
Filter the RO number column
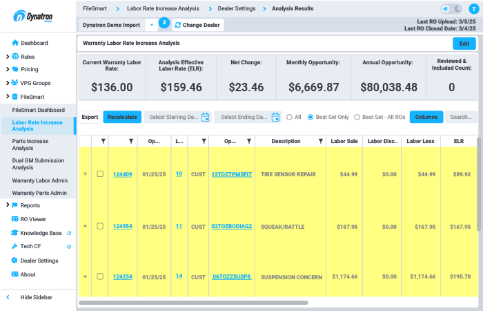coord(131,141)
